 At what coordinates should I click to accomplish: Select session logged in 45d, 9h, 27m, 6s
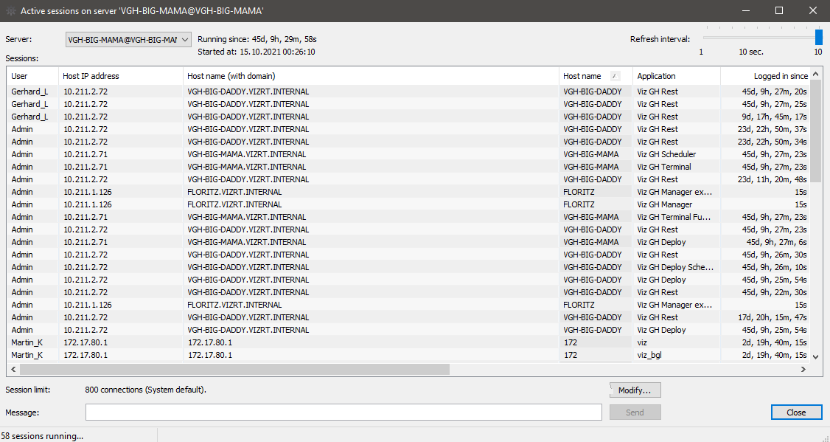pos(408,242)
